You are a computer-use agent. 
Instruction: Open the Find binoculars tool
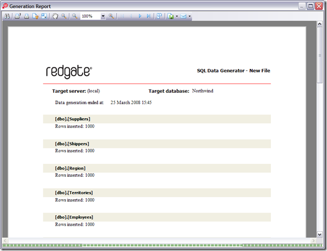(x=7, y=16)
